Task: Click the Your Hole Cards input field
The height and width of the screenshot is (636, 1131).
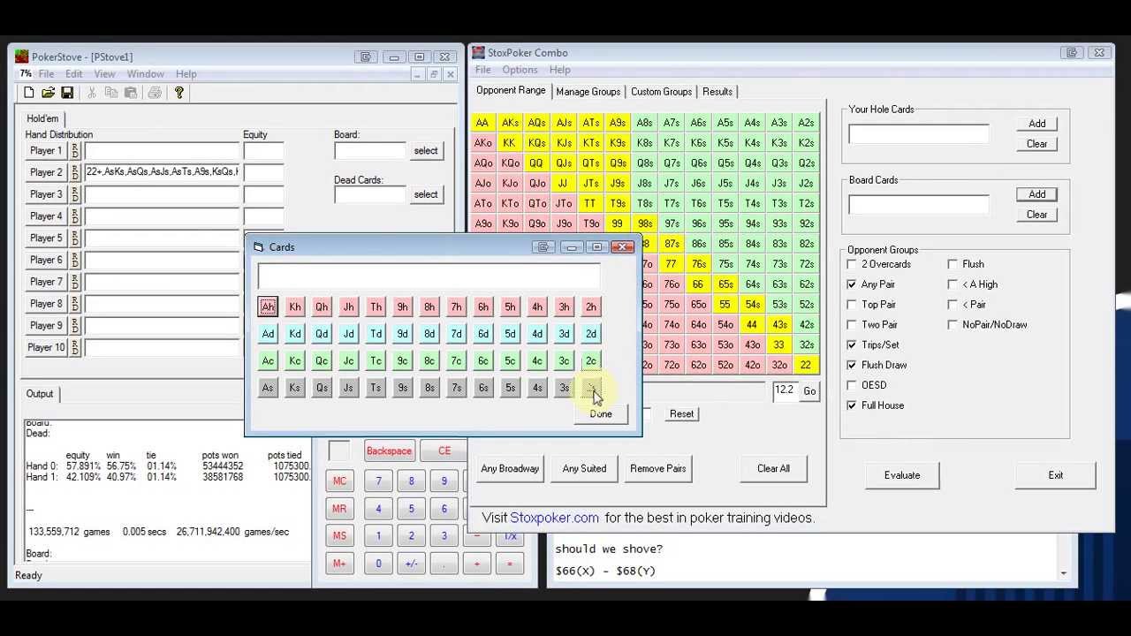Action: (918, 134)
